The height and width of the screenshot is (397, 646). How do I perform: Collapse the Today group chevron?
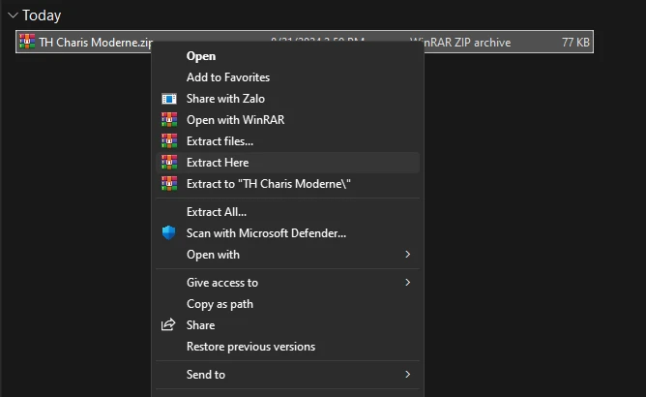(x=13, y=15)
